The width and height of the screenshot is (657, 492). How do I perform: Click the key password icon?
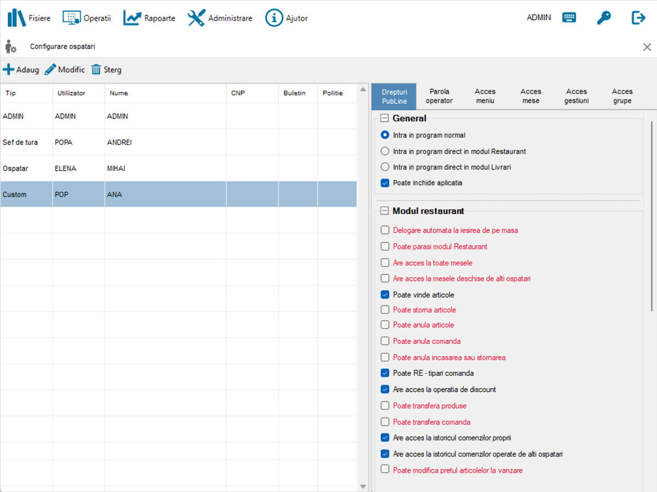click(604, 17)
